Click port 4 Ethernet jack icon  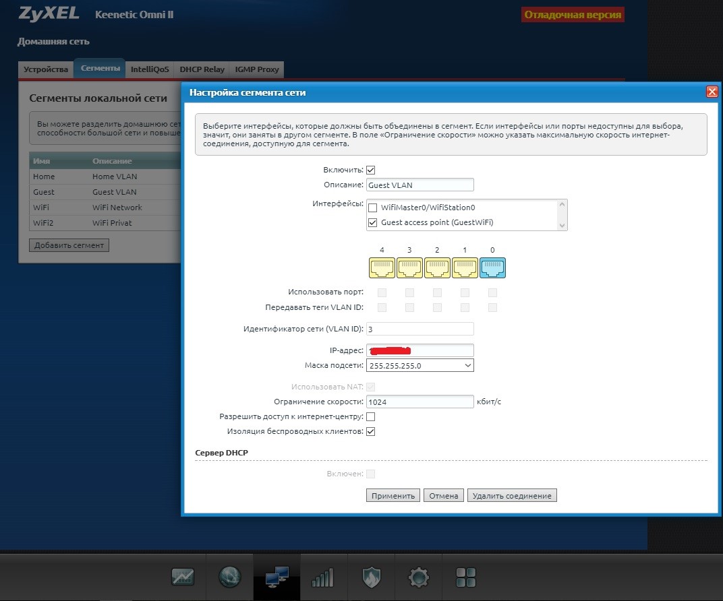coord(382,267)
